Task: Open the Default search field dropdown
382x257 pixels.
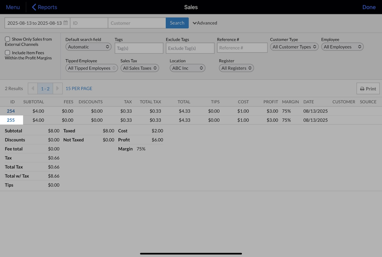Action: (x=88, y=47)
